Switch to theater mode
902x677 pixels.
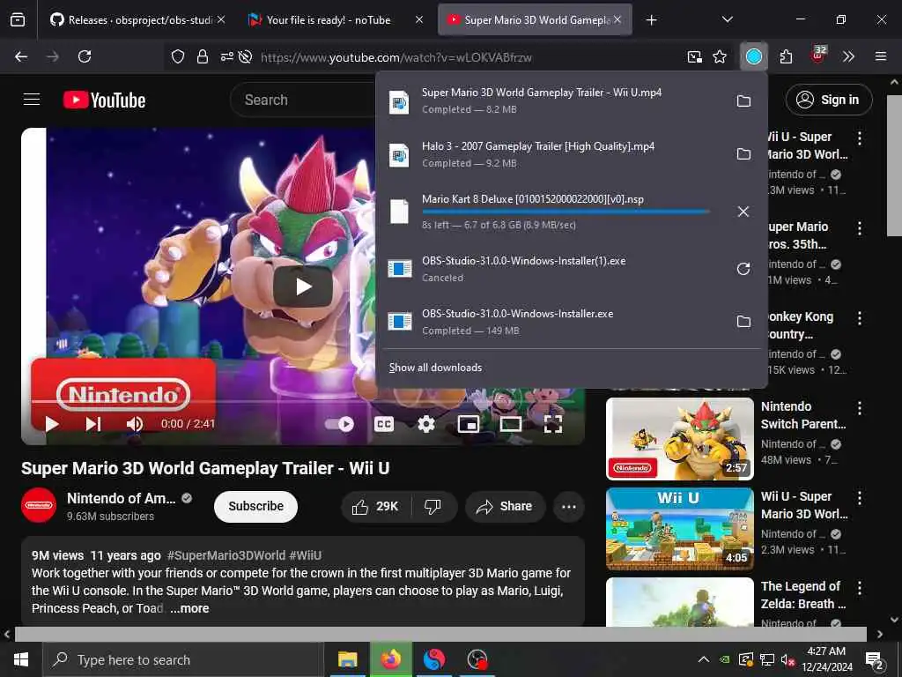(x=511, y=424)
